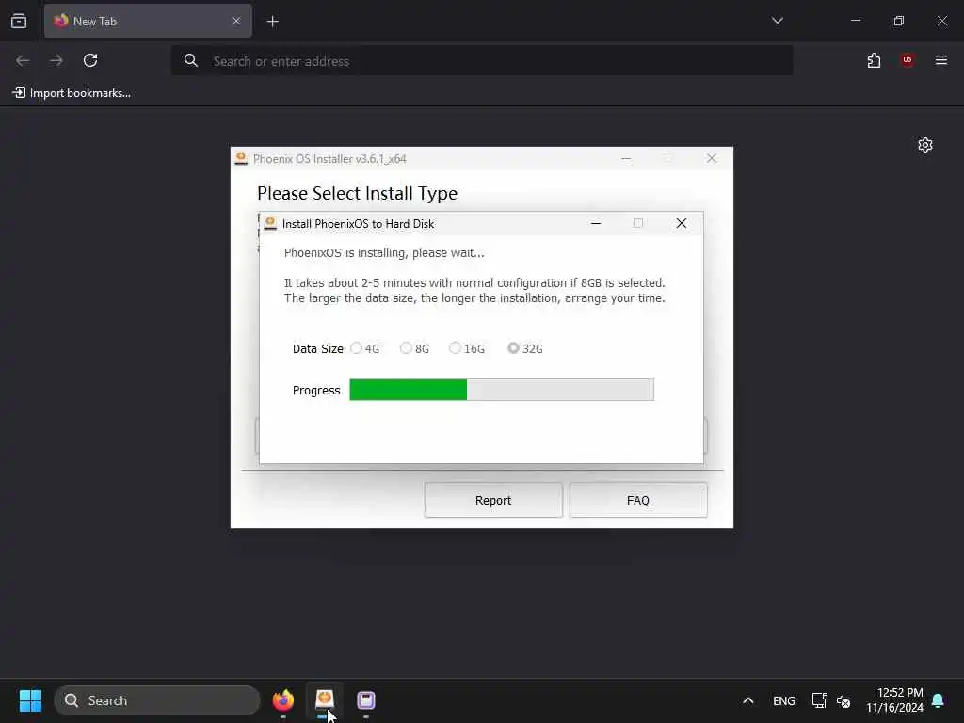Open new tab page settings gear

click(925, 145)
